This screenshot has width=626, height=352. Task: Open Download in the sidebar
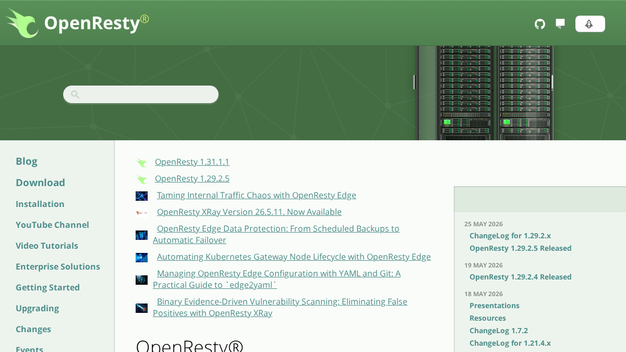40,183
